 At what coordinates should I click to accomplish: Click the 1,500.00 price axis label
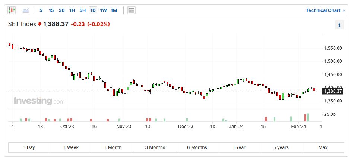(333, 61)
